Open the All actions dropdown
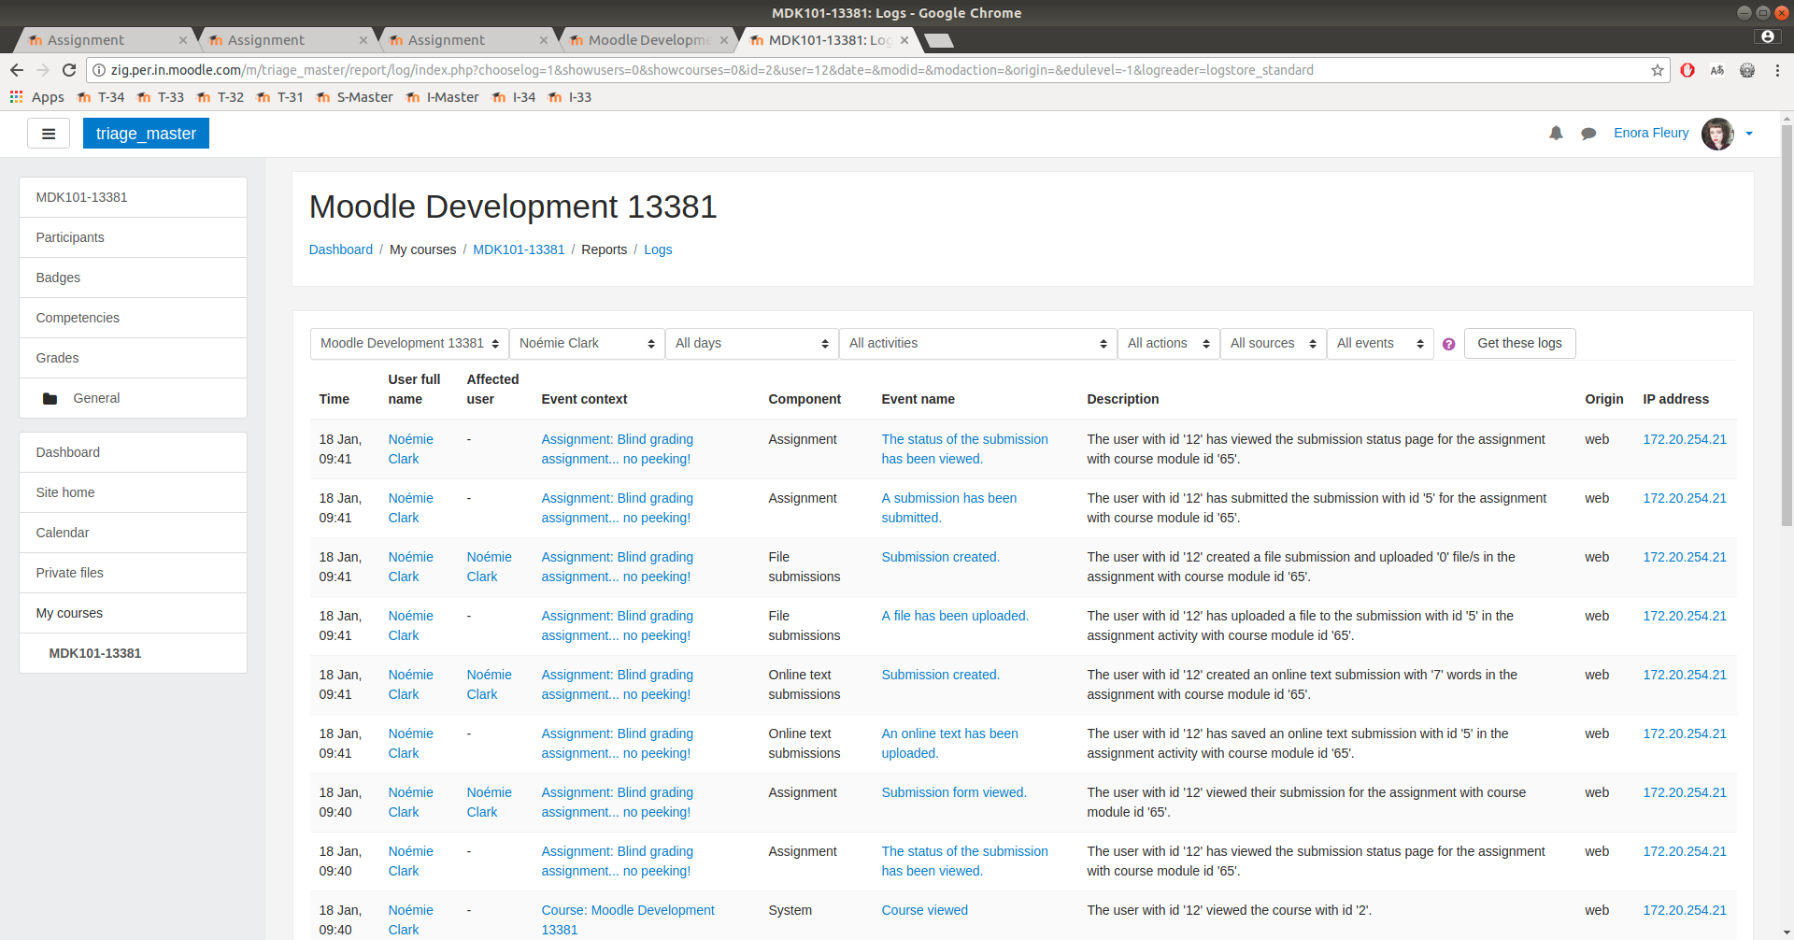Screen dimensions: 1794x940 (1168, 344)
